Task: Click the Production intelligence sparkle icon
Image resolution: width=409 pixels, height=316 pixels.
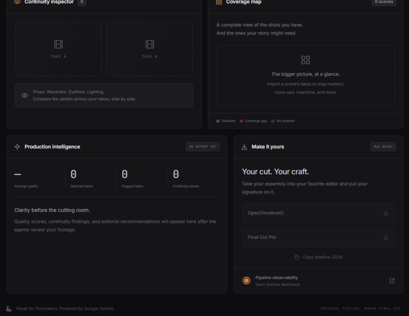Action: pyautogui.click(x=17, y=147)
